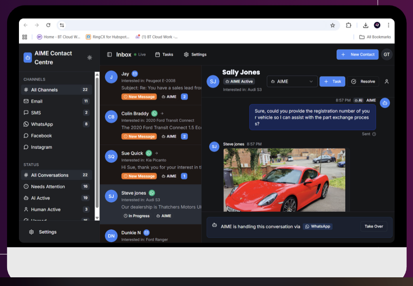
Task: Click the AIME bot avatar beside the sent message
Action: pyautogui.click(x=385, y=103)
